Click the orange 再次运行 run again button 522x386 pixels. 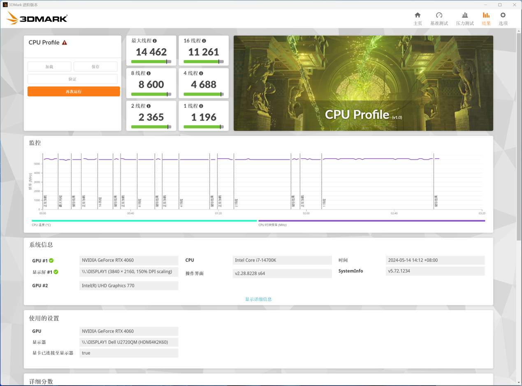pyautogui.click(x=74, y=91)
